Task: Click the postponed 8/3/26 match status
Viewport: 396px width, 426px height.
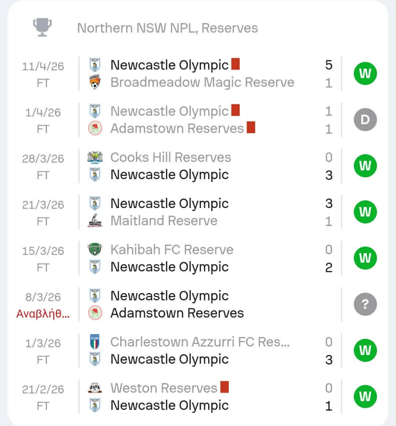Action: pos(43,314)
